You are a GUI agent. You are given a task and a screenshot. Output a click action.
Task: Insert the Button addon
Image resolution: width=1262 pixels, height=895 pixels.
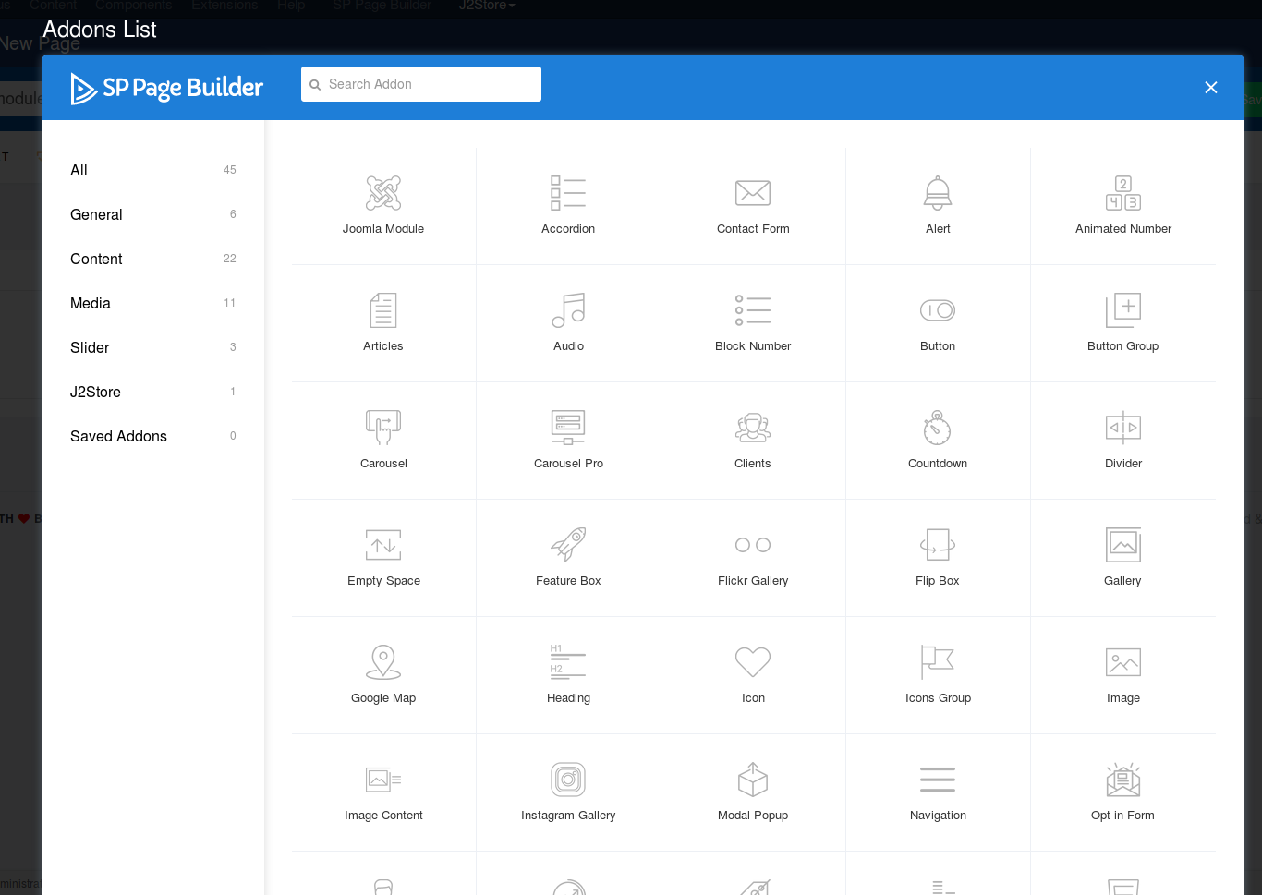pos(938,323)
